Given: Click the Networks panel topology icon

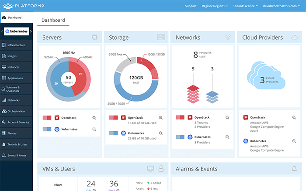Looking at the screenshot, I should [228, 37].
